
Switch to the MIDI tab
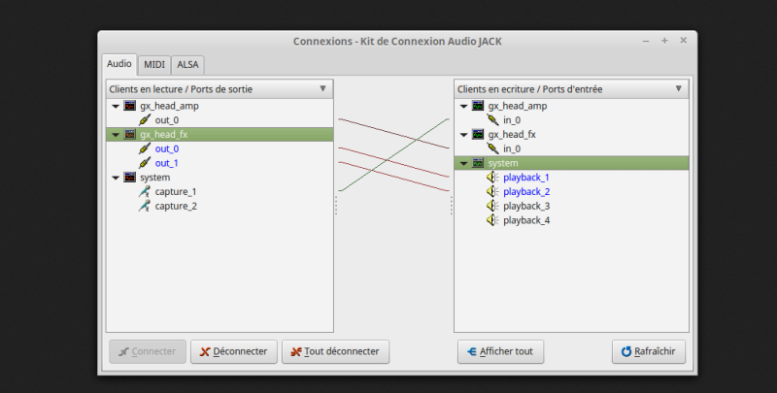(x=154, y=64)
